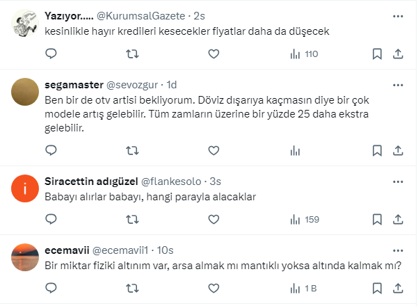Open more options on ecemavii tweet

click(399, 249)
